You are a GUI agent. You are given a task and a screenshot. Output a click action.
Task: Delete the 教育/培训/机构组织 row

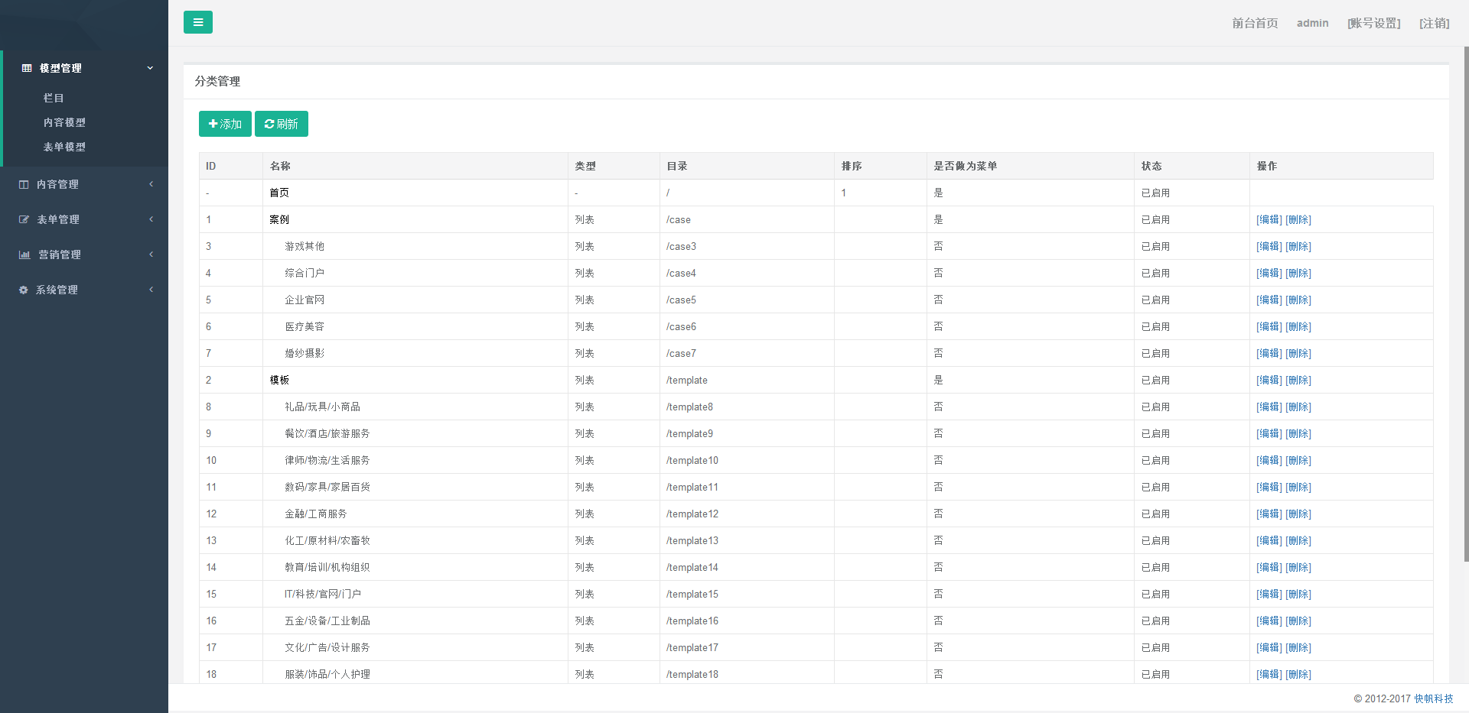pos(1298,567)
